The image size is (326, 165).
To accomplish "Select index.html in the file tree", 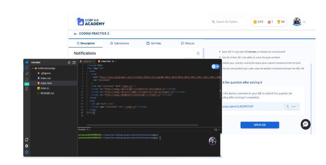I will (x=54, y=83).
